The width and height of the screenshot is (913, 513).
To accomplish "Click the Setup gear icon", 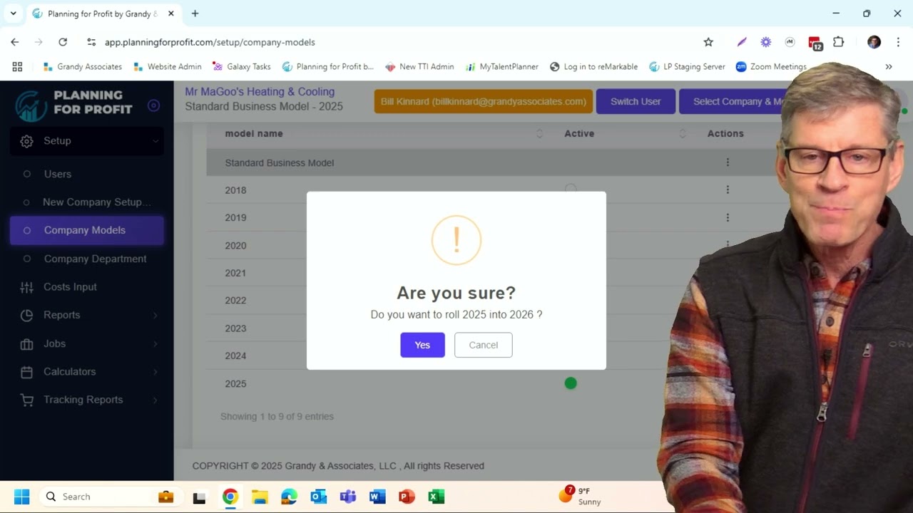I will coord(27,141).
